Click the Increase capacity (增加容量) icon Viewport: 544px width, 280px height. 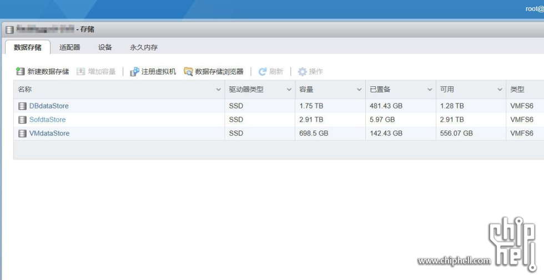[81, 71]
